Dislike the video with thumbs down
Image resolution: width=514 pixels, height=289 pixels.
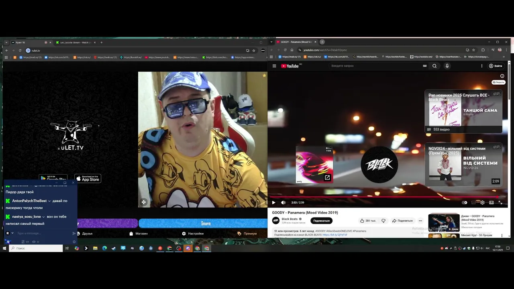pos(383,221)
